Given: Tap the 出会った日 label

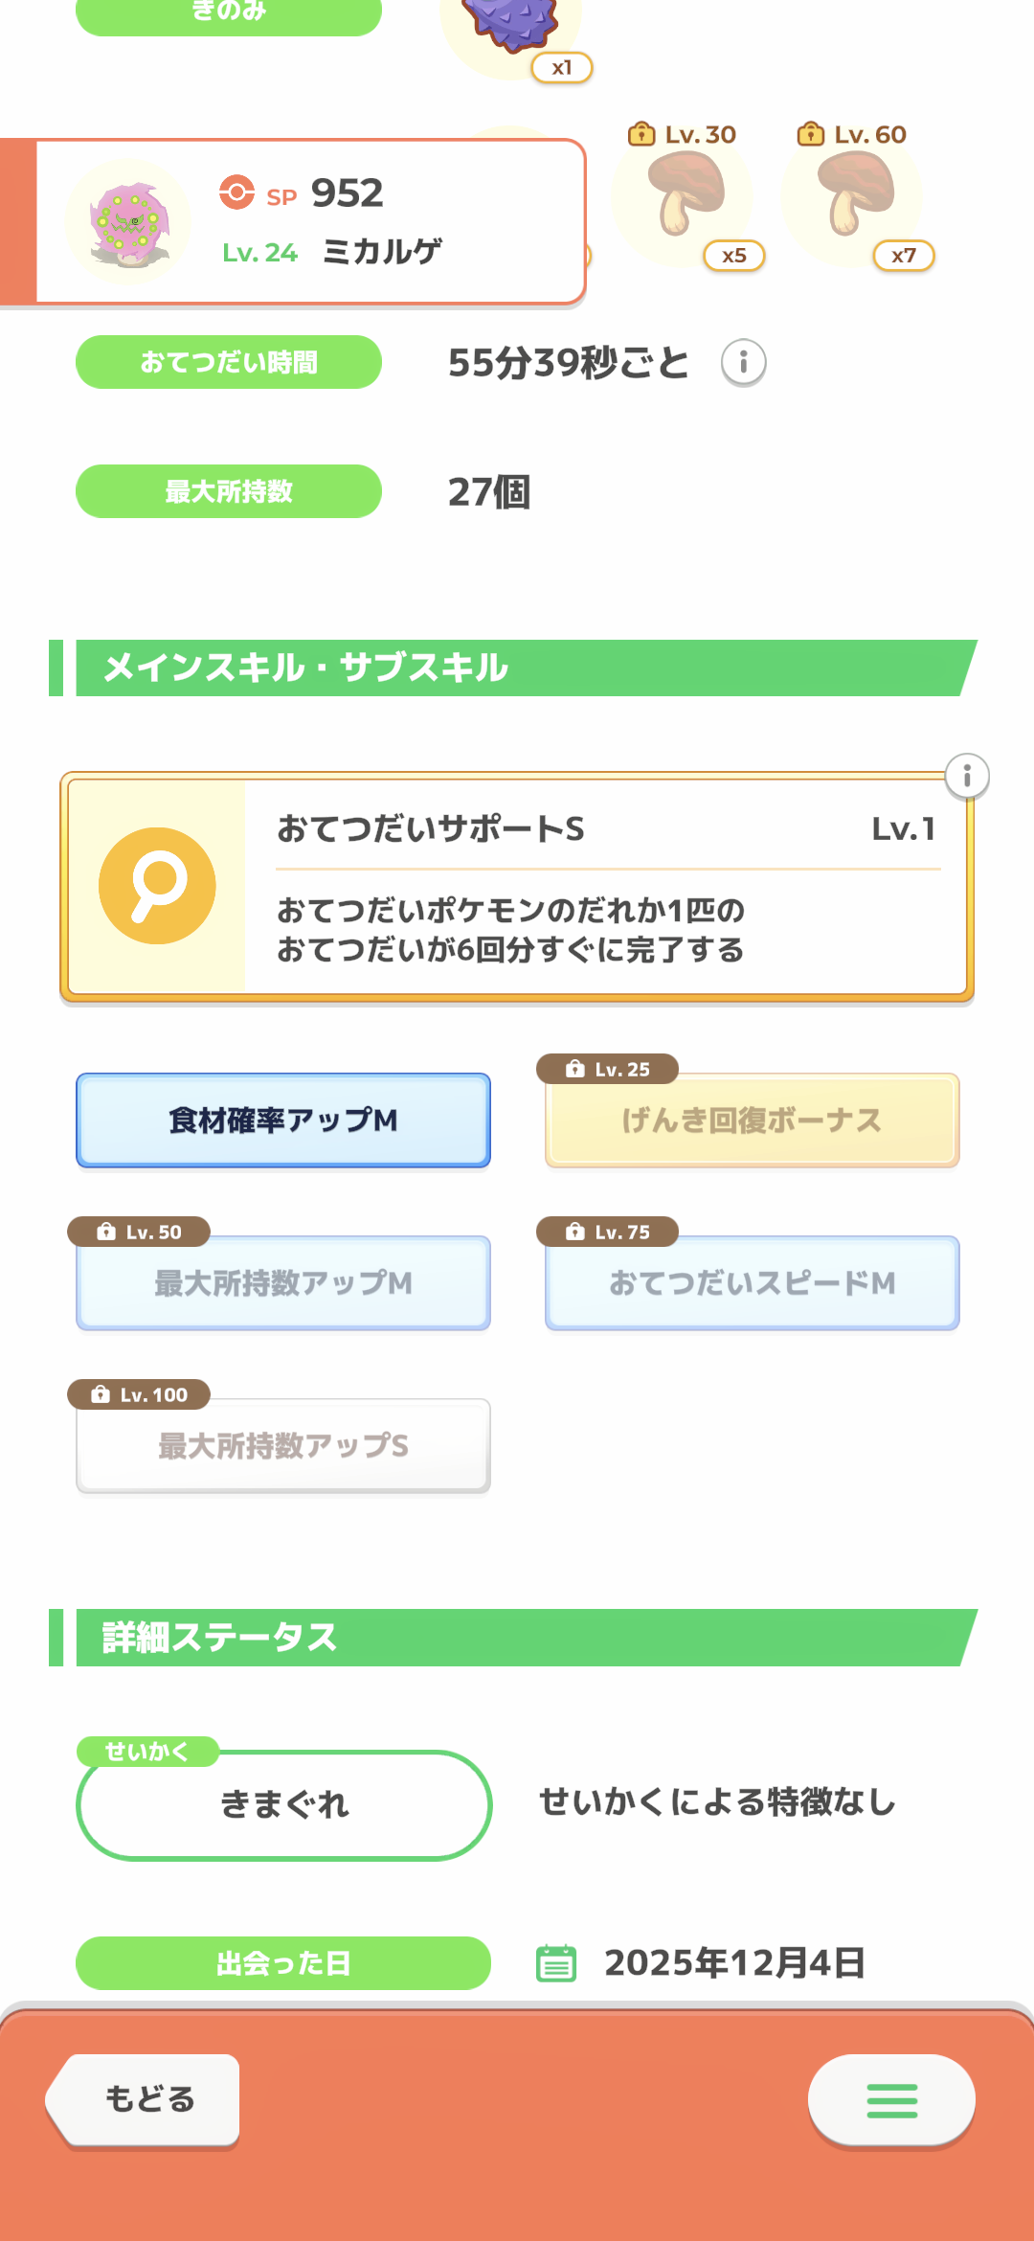Looking at the screenshot, I should (x=283, y=1963).
